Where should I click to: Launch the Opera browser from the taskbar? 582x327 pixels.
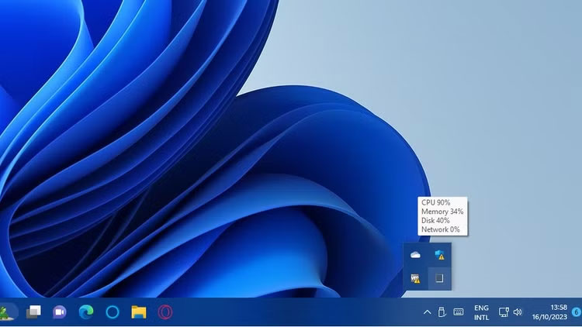(x=165, y=312)
